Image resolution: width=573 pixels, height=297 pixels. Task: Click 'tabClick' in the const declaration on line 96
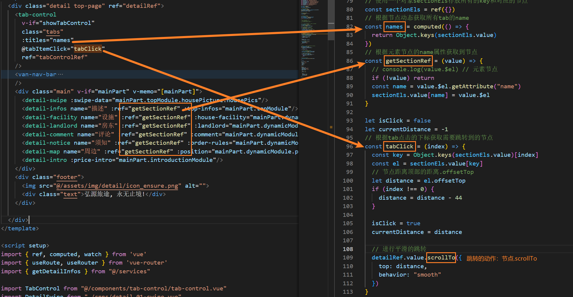tap(399, 146)
